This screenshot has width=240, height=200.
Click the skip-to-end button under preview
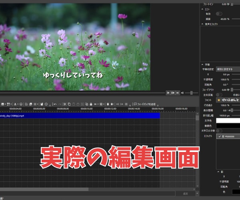pos(178,93)
